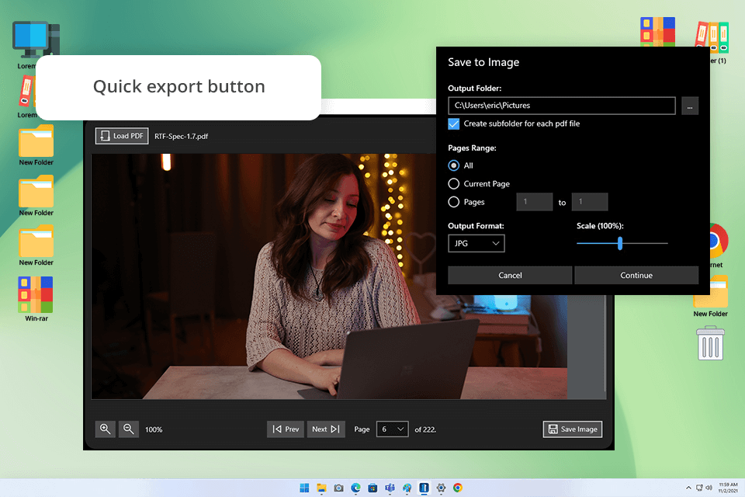Expand the JPG output format dropdown

pyautogui.click(x=476, y=244)
